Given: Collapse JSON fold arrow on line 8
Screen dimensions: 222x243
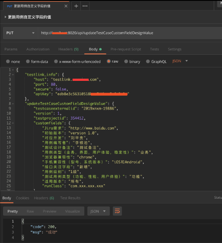Looking at the screenshot, I should click(x=13, y=104).
